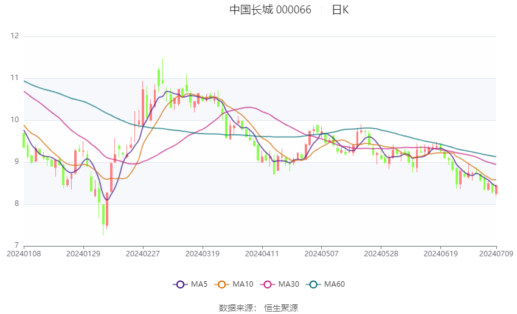Image resolution: width=517 pixels, height=314 pixels.
Task: Click the 数据来源 恒生聚源 source text
Action: (258, 308)
